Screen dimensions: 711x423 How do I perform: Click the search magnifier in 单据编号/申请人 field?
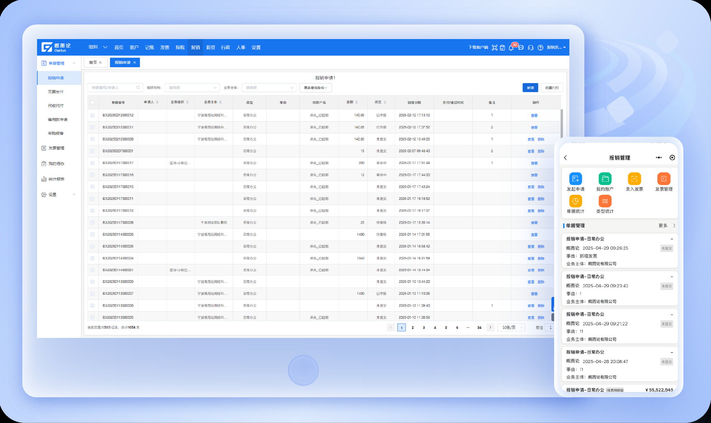pyautogui.click(x=138, y=88)
